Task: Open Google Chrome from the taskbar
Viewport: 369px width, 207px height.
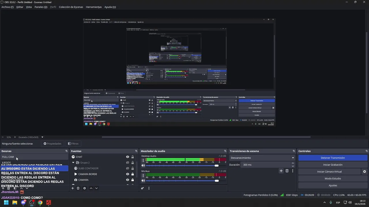Action: 40,202
